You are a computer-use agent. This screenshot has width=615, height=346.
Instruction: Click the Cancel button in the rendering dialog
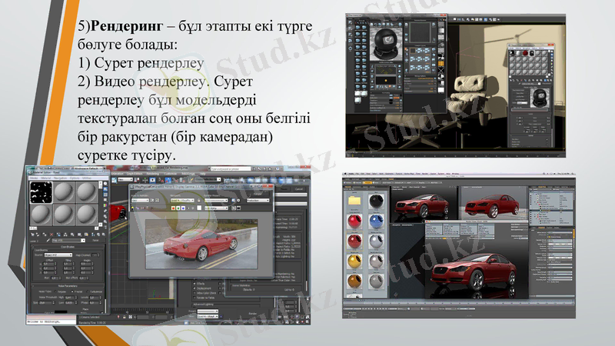(x=299, y=188)
